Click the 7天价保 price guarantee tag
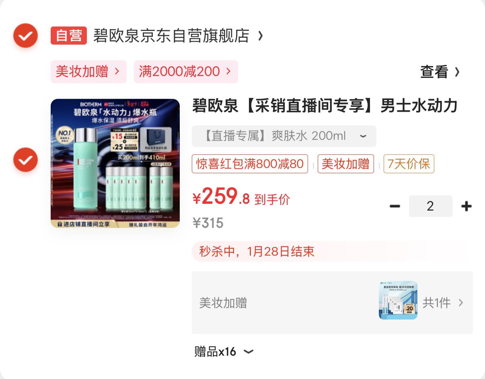The width and height of the screenshot is (485, 379). [409, 164]
